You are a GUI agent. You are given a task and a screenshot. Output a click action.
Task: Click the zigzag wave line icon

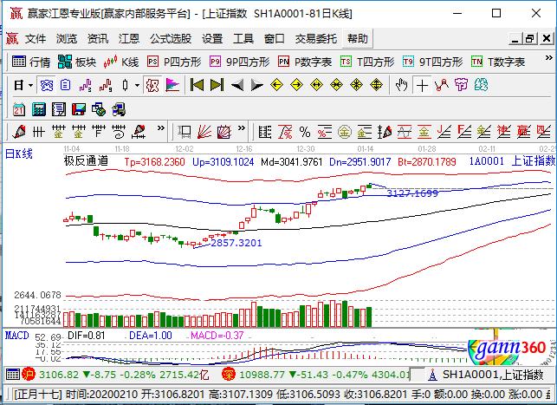pyautogui.click(x=442, y=85)
